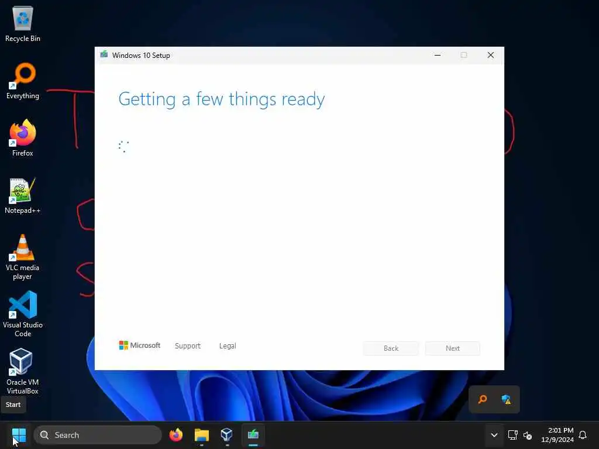This screenshot has width=599, height=449.
Task: Click the 'Getting a few things ready' heading
Action: (x=222, y=99)
